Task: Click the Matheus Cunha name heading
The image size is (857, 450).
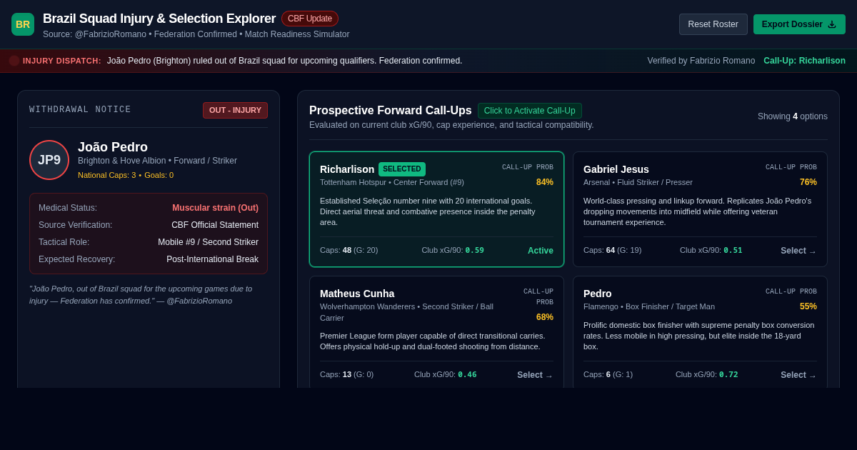Action: point(357,294)
